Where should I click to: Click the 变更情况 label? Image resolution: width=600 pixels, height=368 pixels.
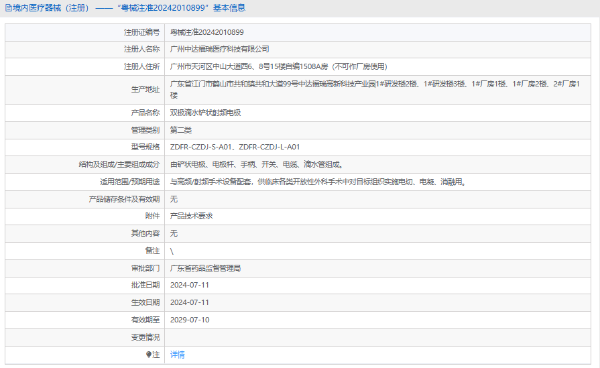click(x=145, y=337)
